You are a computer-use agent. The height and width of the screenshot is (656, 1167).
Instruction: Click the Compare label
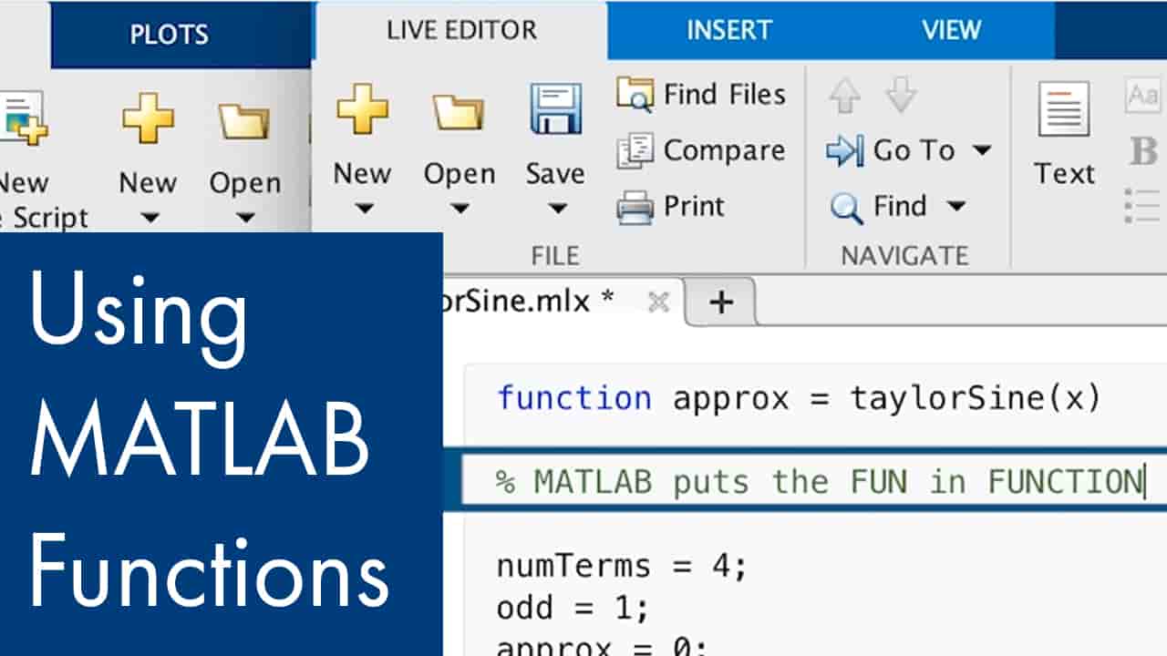(724, 150)
